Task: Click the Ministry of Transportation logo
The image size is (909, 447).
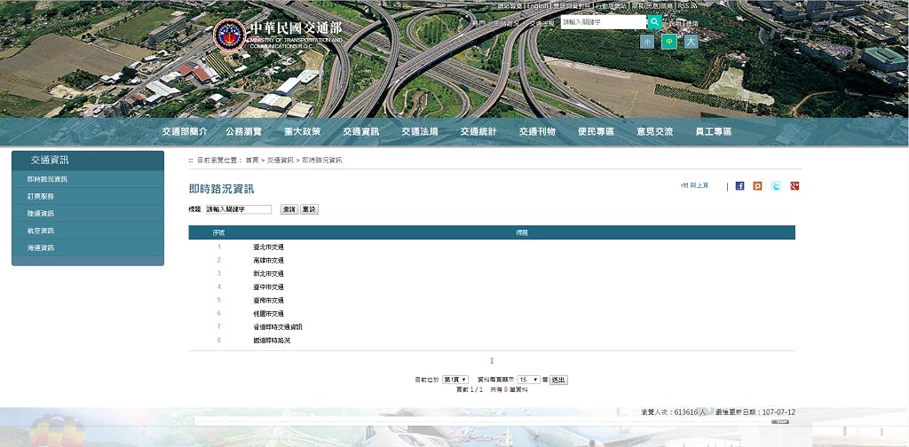Action: (229, 35)
